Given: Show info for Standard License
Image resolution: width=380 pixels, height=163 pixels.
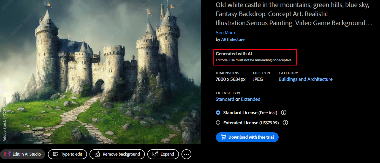Looking at the screenshot, I should coord(284,113).
